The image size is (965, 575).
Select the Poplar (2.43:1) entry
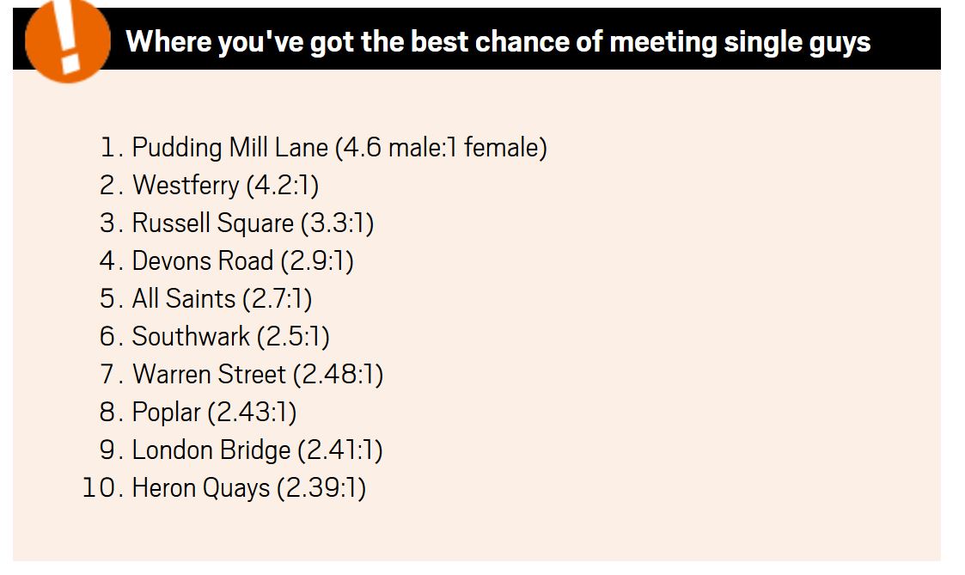coord(214,413)
